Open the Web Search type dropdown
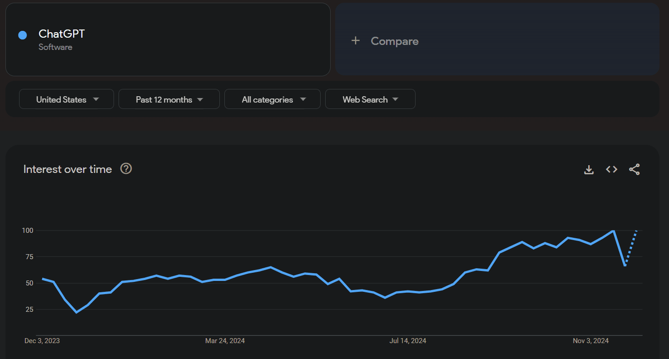 click(x=370, y=99)
